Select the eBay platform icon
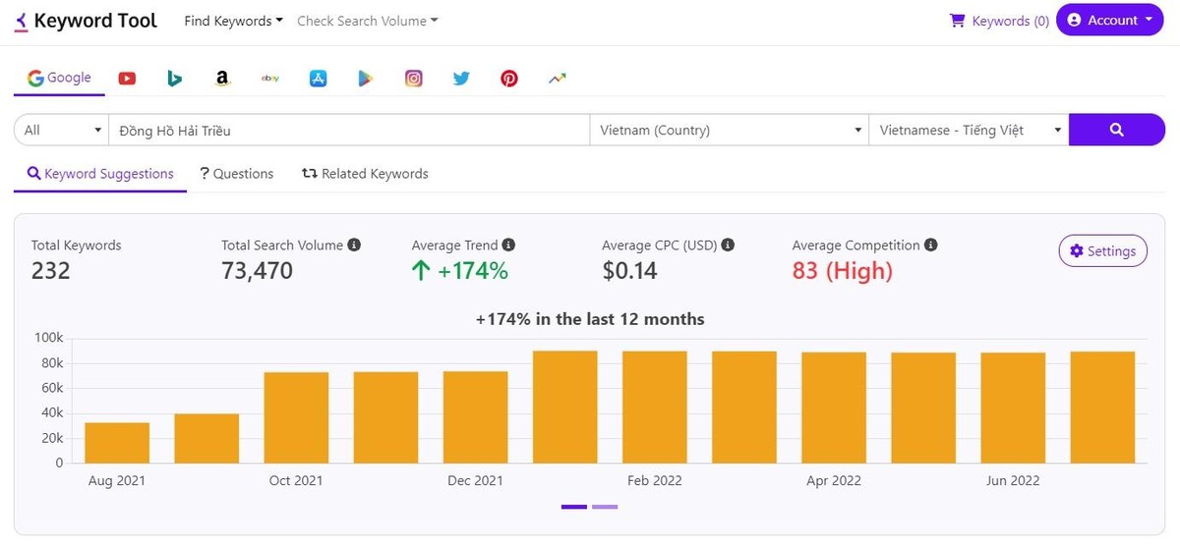 point(270,79)
